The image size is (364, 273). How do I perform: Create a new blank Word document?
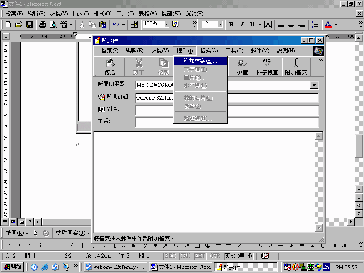[8, 25]
